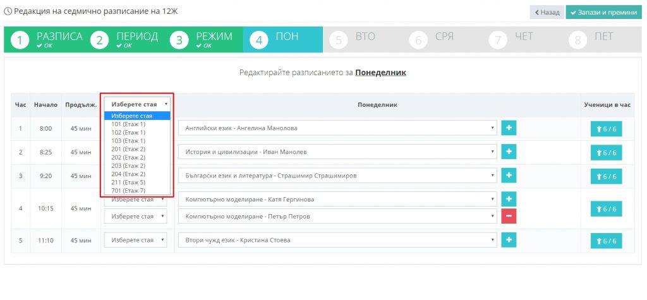Click Запази и премини button

coord(603,12)
